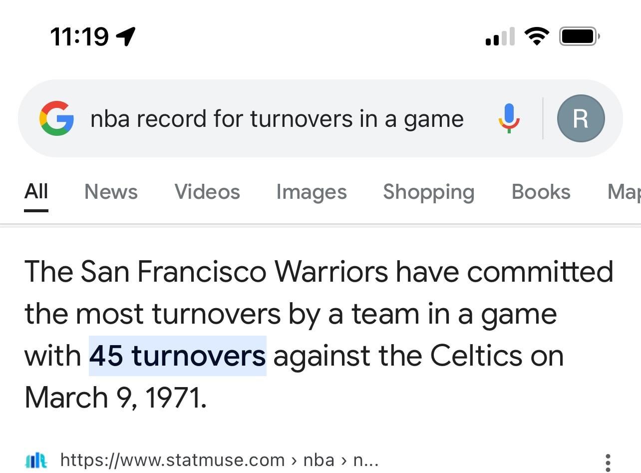The height and width of the screenshot is (473, 641).
Task: Tap the search query text field
Action: pyautogui.click(x=277, y=119)
